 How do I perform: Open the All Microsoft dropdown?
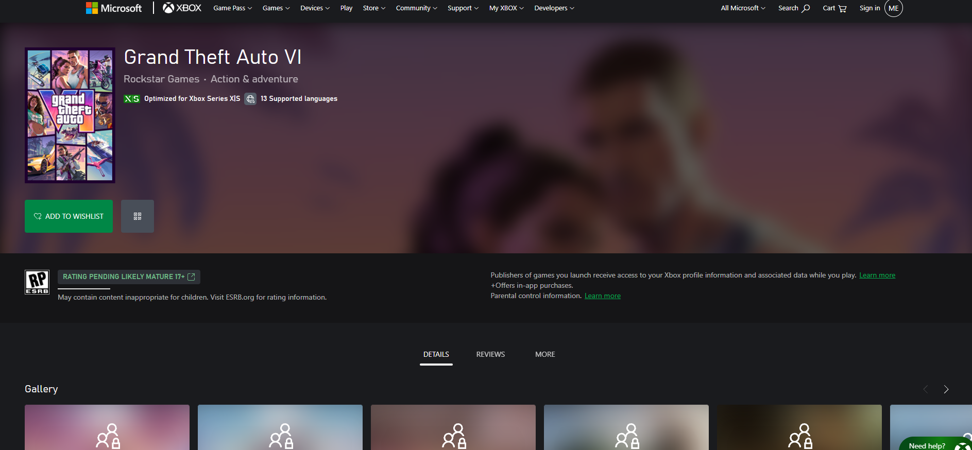pyautogui.click(x=743, y=8)
